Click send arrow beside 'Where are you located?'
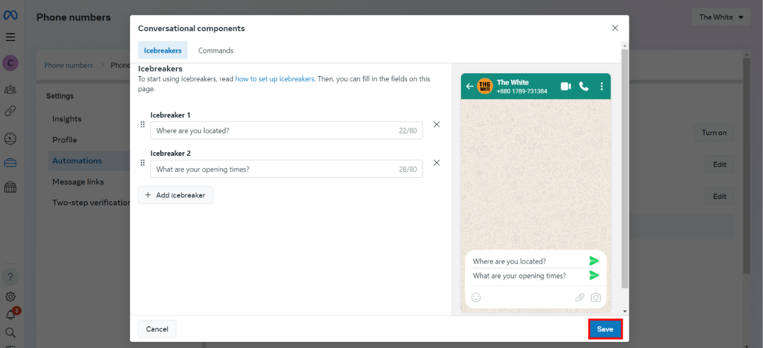The image size is (763, 348). pos(594,261)
